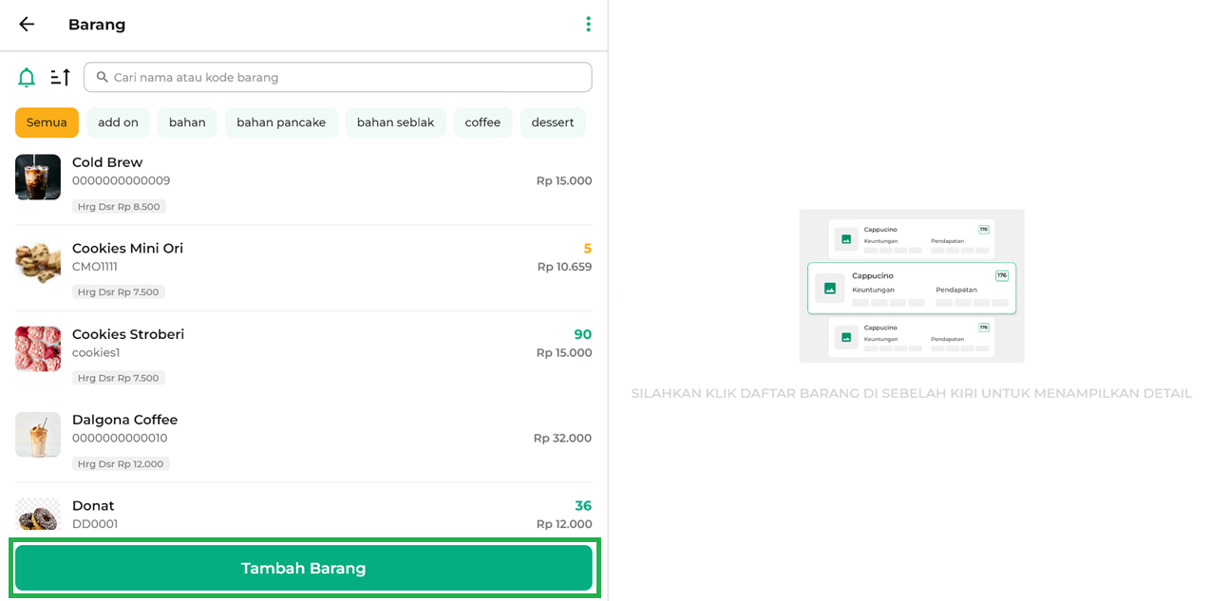Choose bahan seblak category filter
Screen dimensions: 1210x601
(395, 122)
